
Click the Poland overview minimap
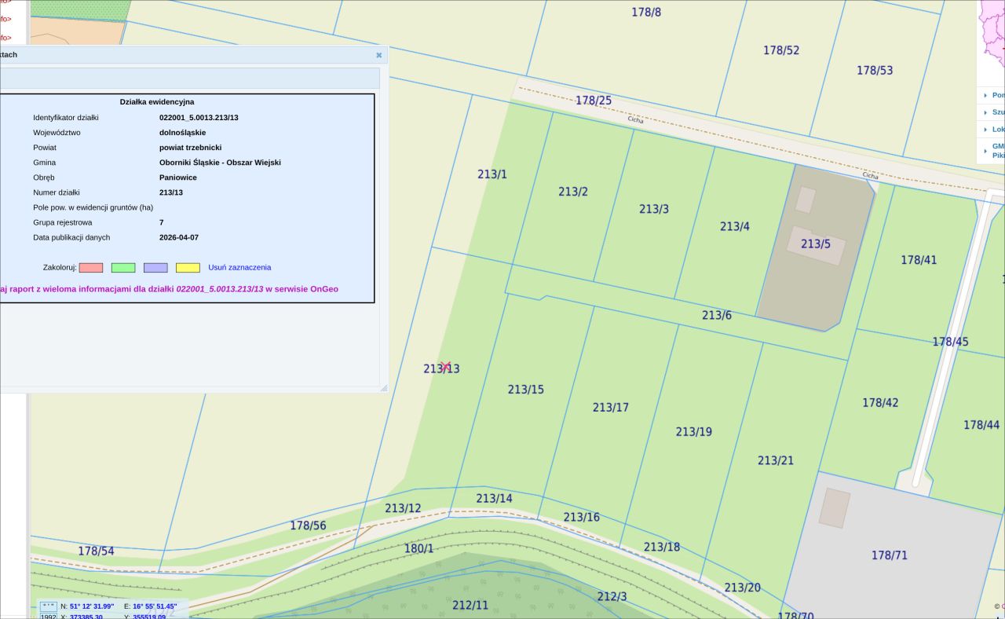coord(992,35)
